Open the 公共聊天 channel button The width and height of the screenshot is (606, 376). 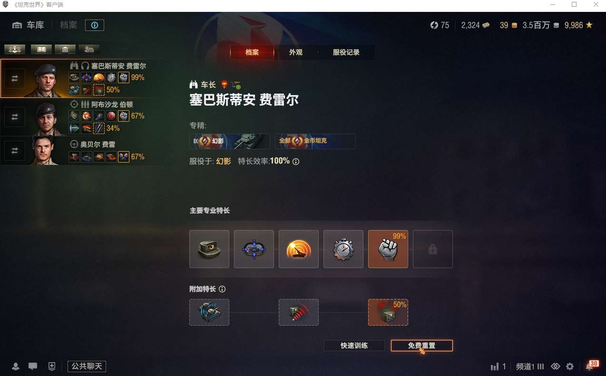pos(87,366)
